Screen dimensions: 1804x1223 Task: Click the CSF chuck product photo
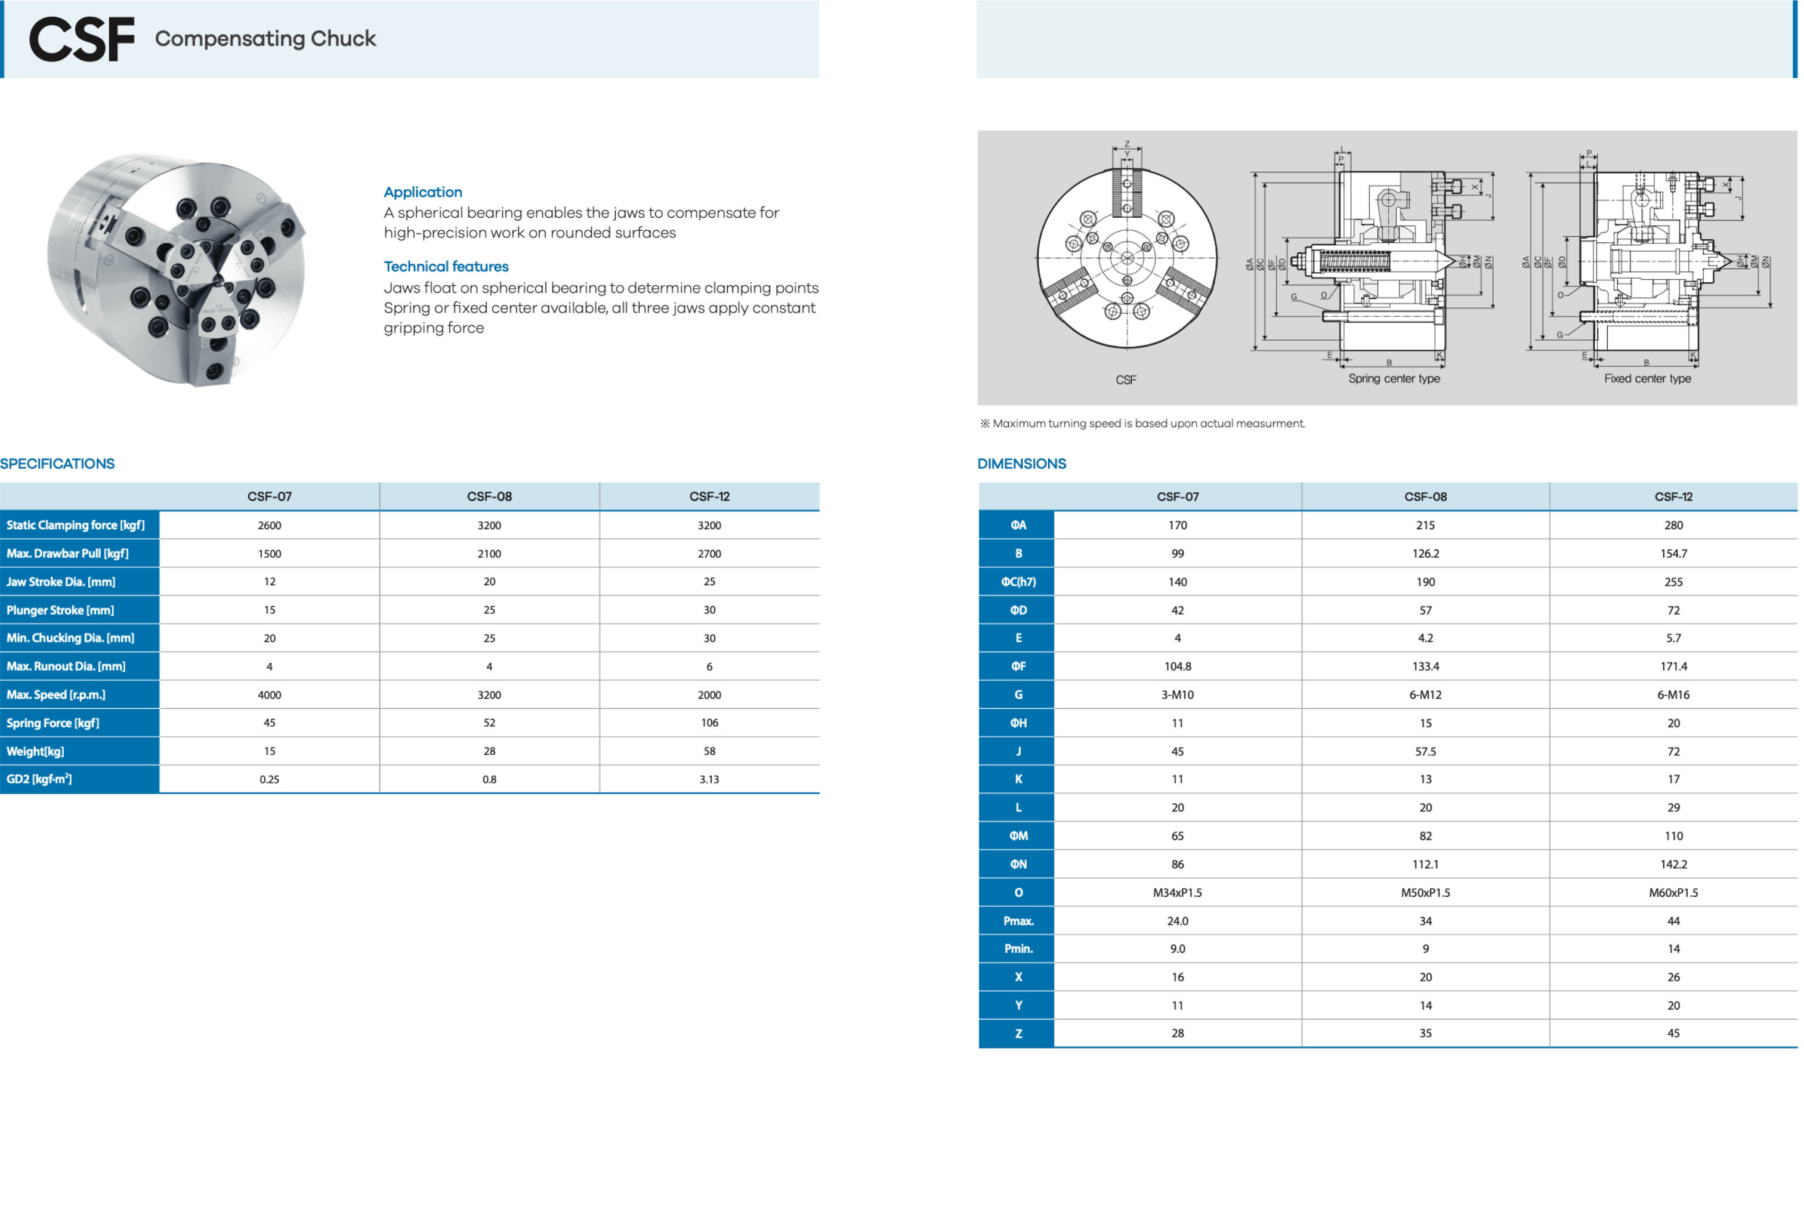pyautogui.click(x=177, y=268)
